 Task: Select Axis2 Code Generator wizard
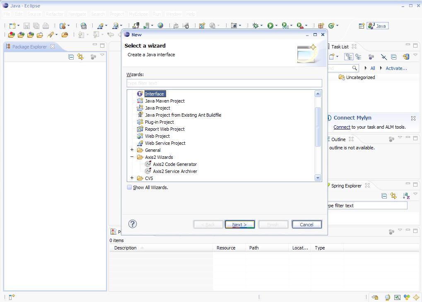[x=175, y=164]
